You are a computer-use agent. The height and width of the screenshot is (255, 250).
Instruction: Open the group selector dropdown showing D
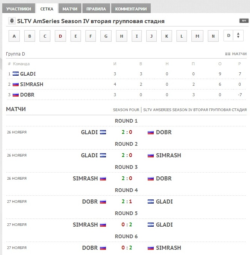pos(234,35)
